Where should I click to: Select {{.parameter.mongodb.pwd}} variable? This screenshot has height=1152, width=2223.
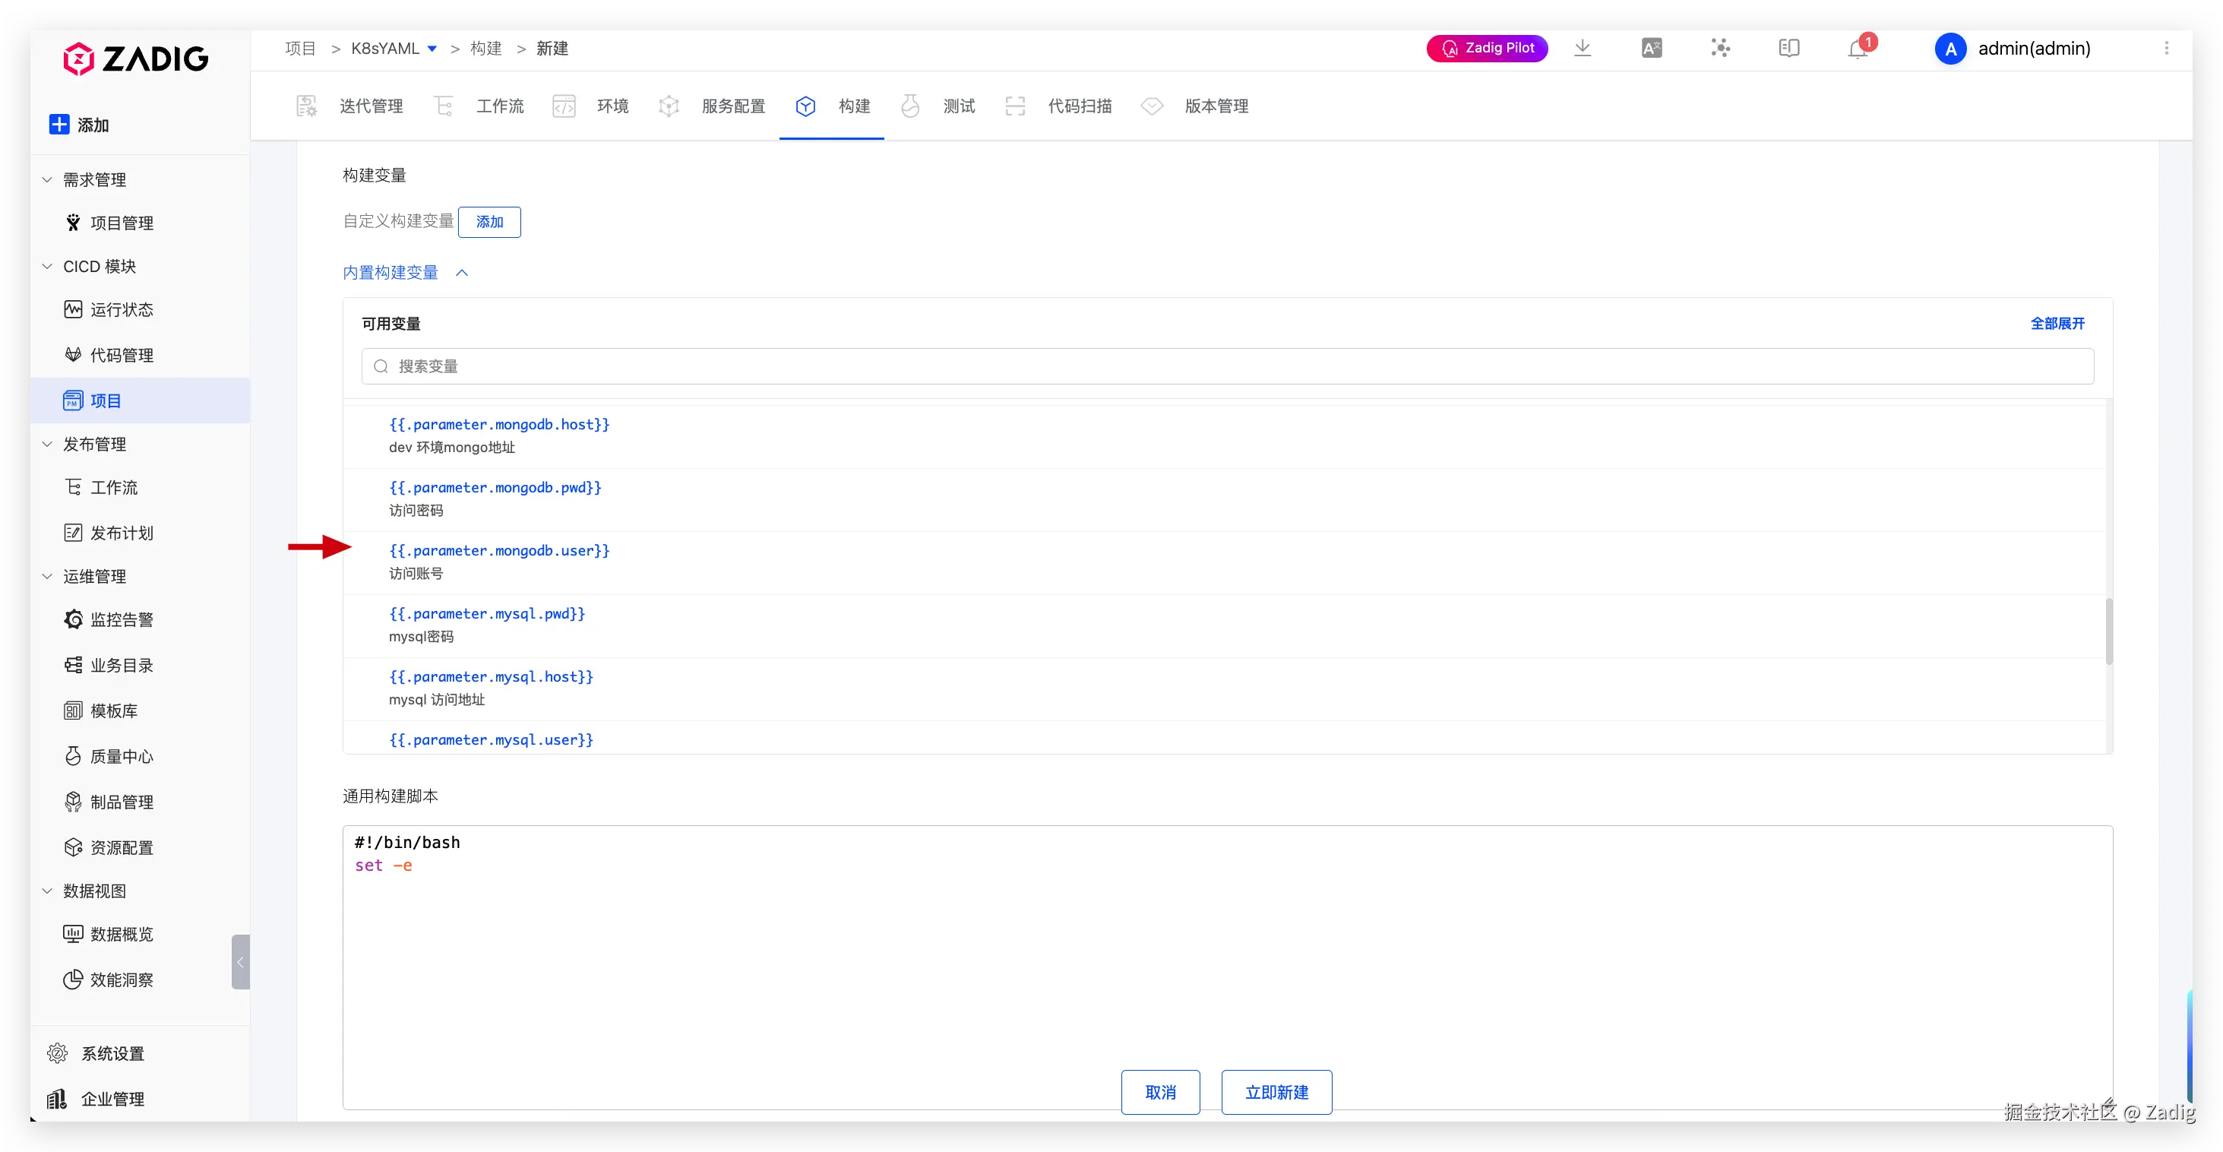(495, 488)
